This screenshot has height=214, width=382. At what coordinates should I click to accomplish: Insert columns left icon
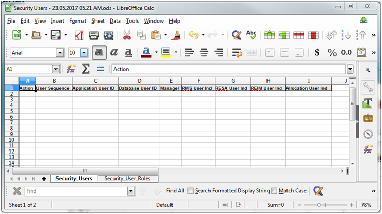click(x=284, y=35)
